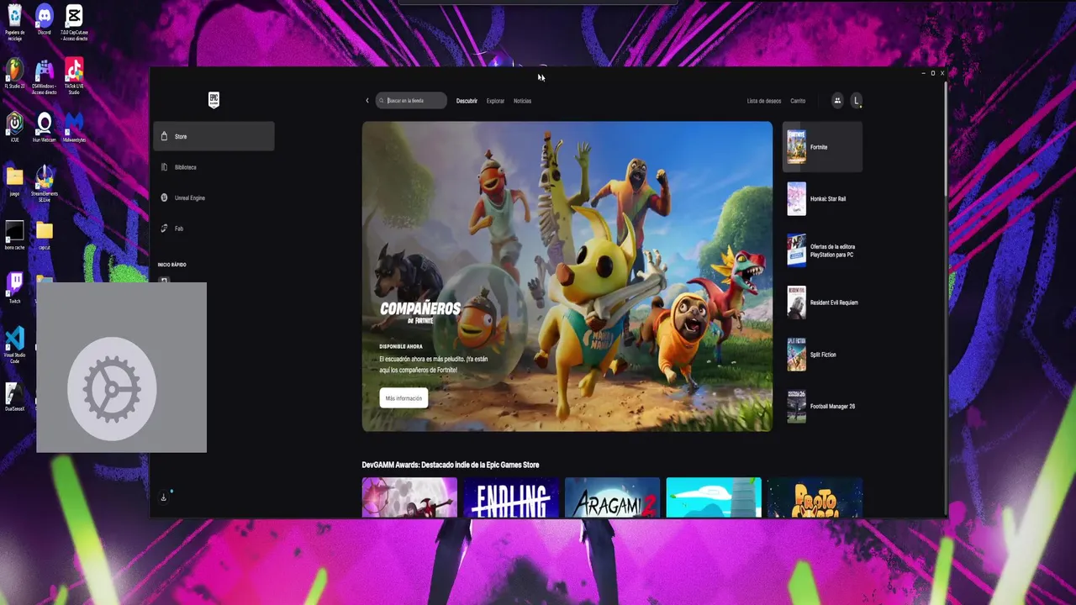Open the DualSenseX desktop icon
Viewport: 1076px width, 605px height.
point(14,397)
